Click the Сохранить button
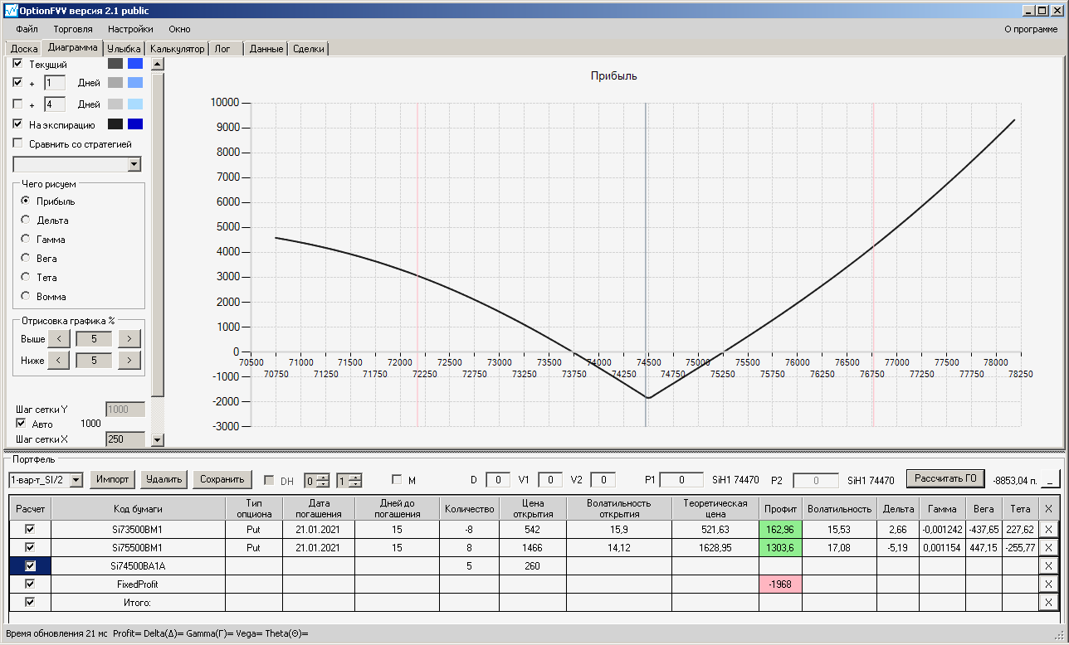This screenshot has width=1069, height=645. [x=222, y=479]
